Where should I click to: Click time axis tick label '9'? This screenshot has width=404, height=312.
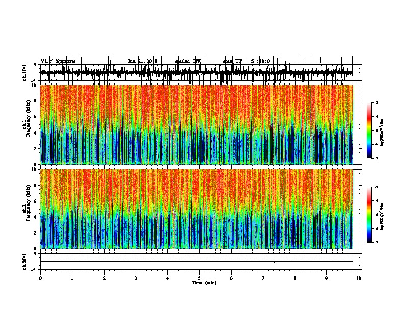tap(326, 278)
